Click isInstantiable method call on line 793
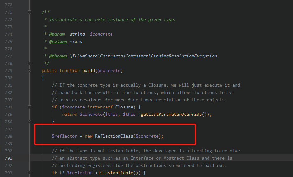293x177 pixels. [x=115, y=173]
